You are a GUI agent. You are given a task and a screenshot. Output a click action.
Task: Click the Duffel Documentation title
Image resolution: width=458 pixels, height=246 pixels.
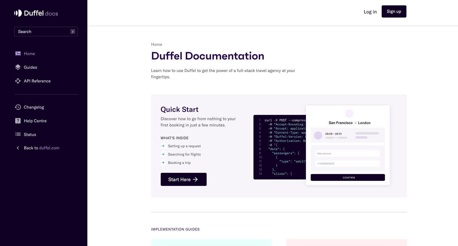[207, 56]
